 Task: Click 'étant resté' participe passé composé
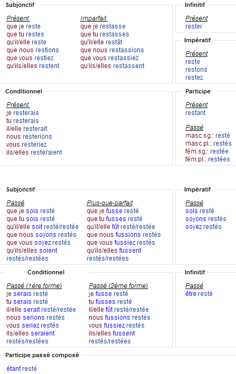click(x=22, y=369)
